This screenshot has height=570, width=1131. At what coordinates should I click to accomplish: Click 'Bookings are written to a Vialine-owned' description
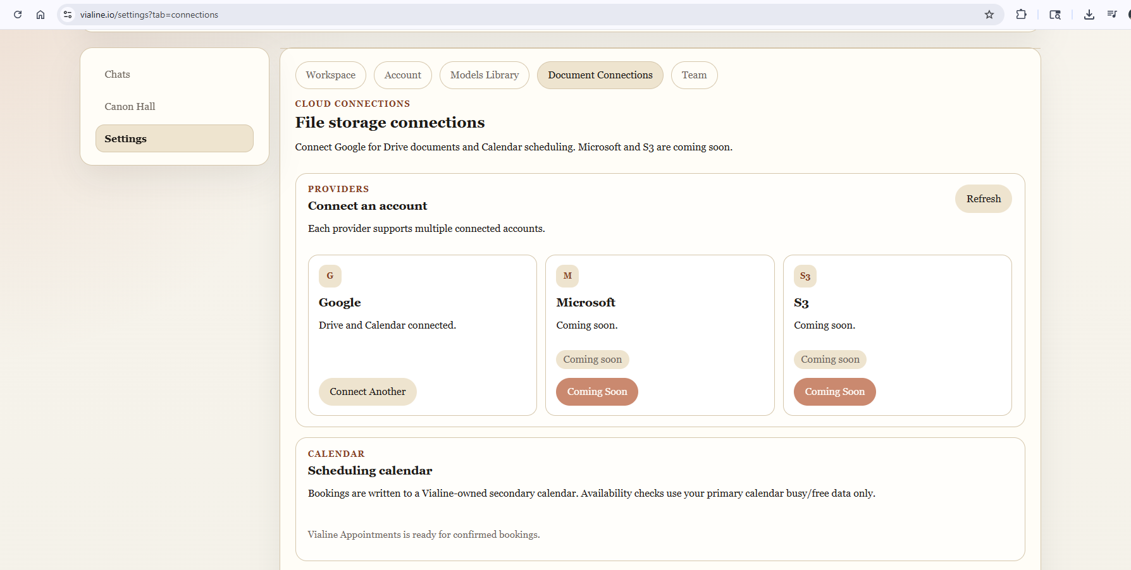[x=591, y=494]
